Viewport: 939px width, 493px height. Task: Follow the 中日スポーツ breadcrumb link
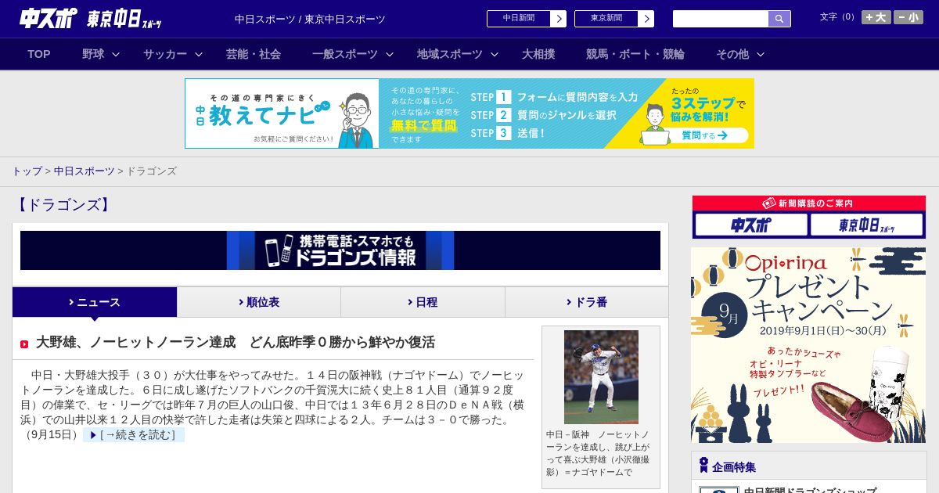84,171
